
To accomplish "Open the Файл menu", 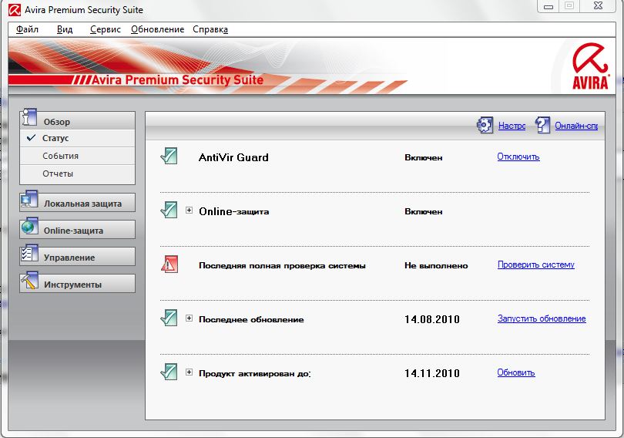I will click(x=27, y=29).
